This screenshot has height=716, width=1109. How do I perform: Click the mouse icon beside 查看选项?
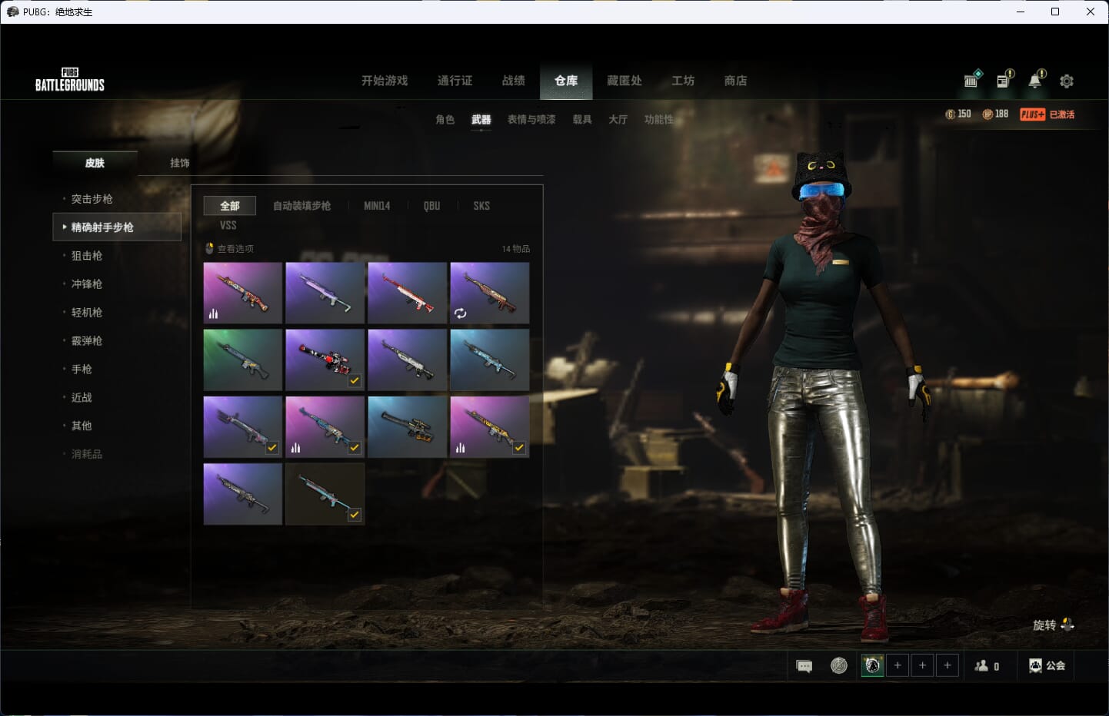coord(209,248)
